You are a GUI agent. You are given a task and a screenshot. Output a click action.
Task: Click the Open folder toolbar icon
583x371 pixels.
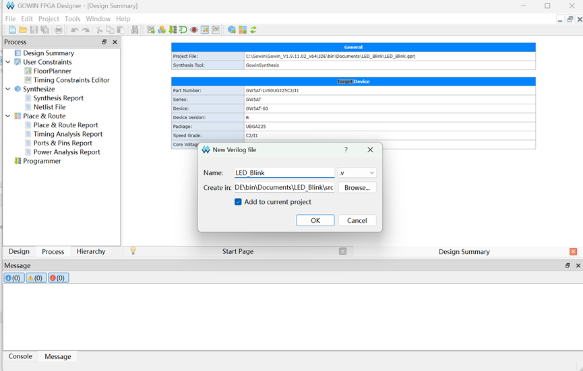23,30
